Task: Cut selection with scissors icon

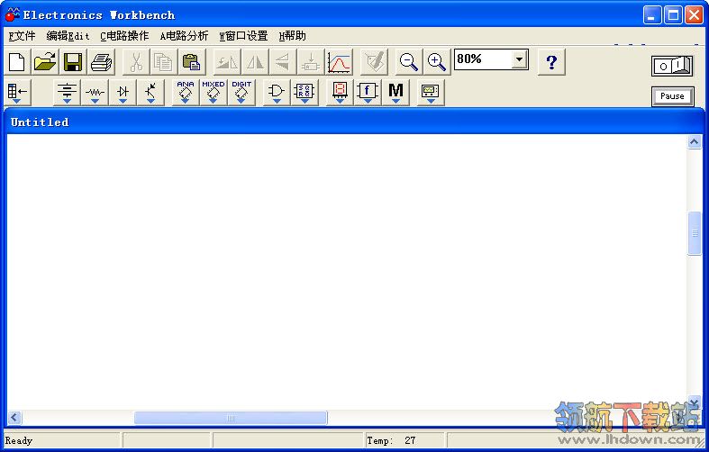Action: click(136, 62)
